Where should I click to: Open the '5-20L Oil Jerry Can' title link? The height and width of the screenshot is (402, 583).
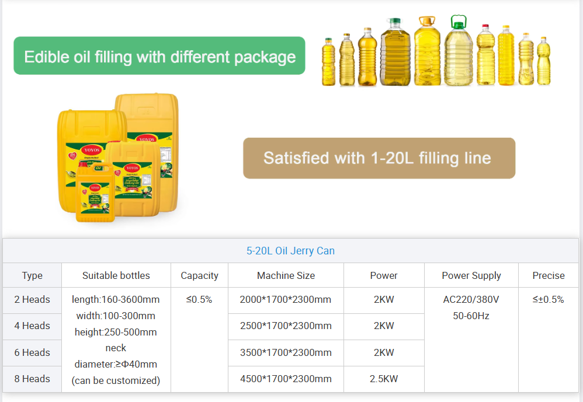(x=290, y=251)
